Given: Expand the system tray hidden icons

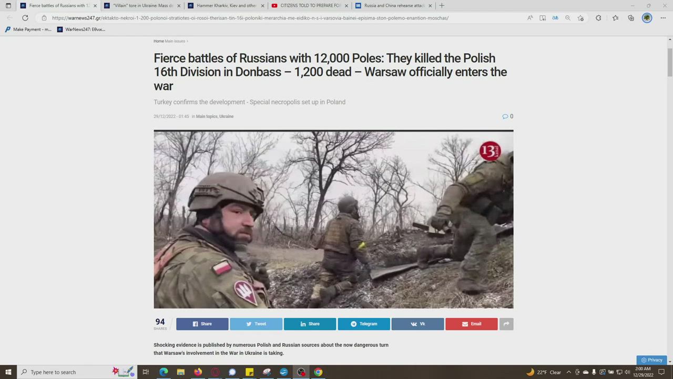Looking at the screenshot, I should (x=568, y=372).
